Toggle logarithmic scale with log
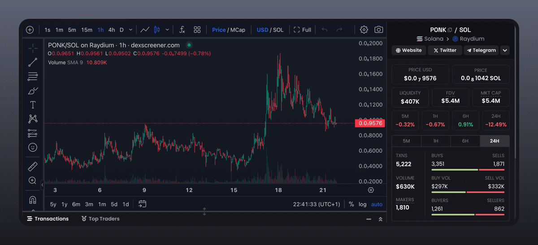This screenshot has height=245, width=538. 362,204
